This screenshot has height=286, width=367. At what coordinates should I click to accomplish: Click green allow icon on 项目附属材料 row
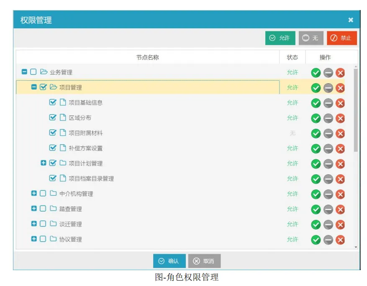point(317,133)
